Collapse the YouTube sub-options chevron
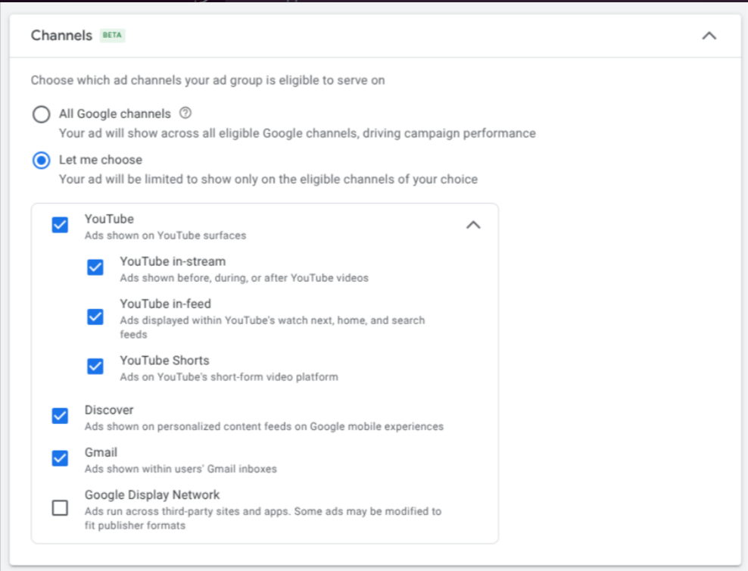The image size is (748, 571). (x=473, y=225)
